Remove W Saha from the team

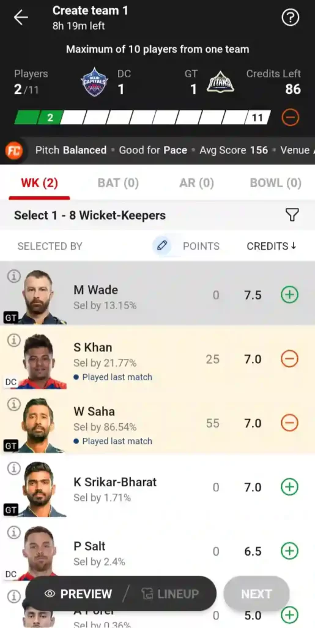tap(289, 423)
